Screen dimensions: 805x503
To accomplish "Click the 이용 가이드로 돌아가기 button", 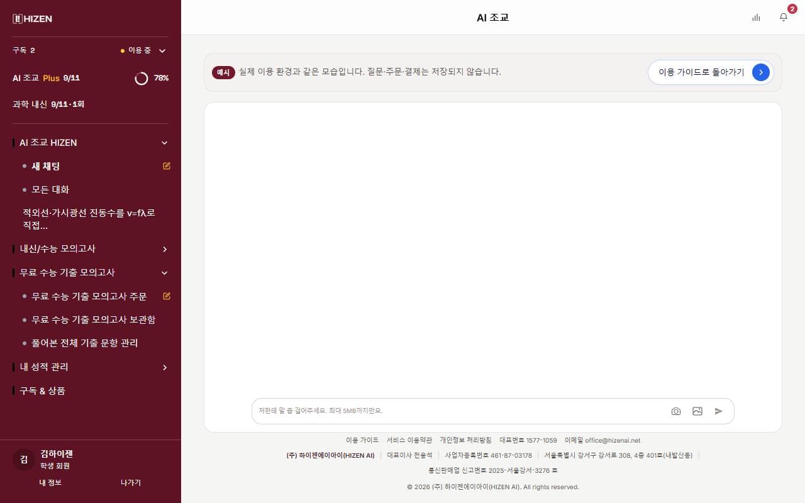I will click(711, 72).
